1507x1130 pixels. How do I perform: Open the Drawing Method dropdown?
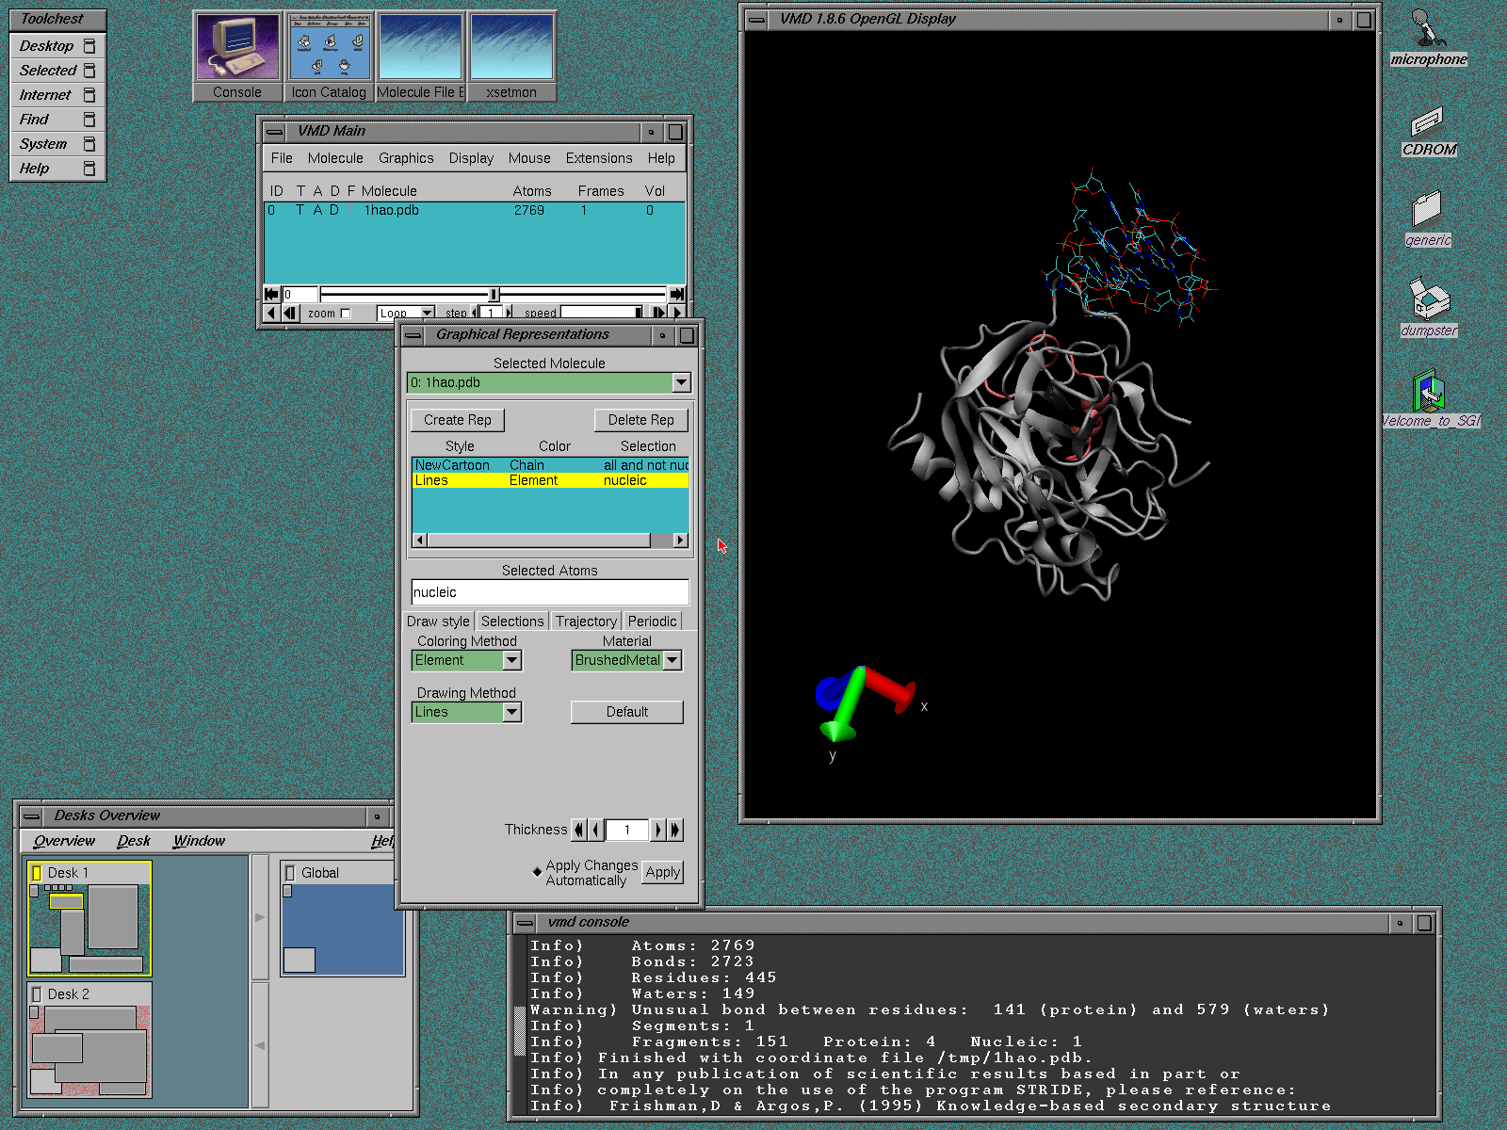coord(511,712)
